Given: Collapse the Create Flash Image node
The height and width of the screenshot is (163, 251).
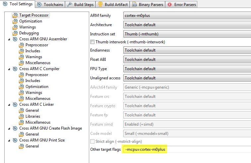Looking at the screenshot, I should click(x=9, y=129).
